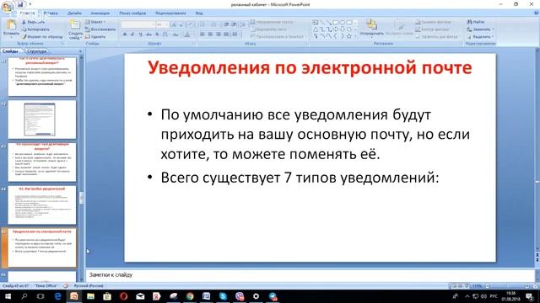This screenshot has width=540, height=303.
Task: Toggle italic formatting
Action: pos(132,35)
